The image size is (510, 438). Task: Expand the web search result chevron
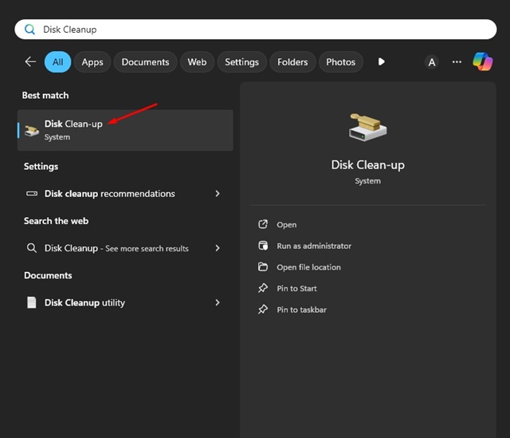pyautogui.click(x=218, y=248)
